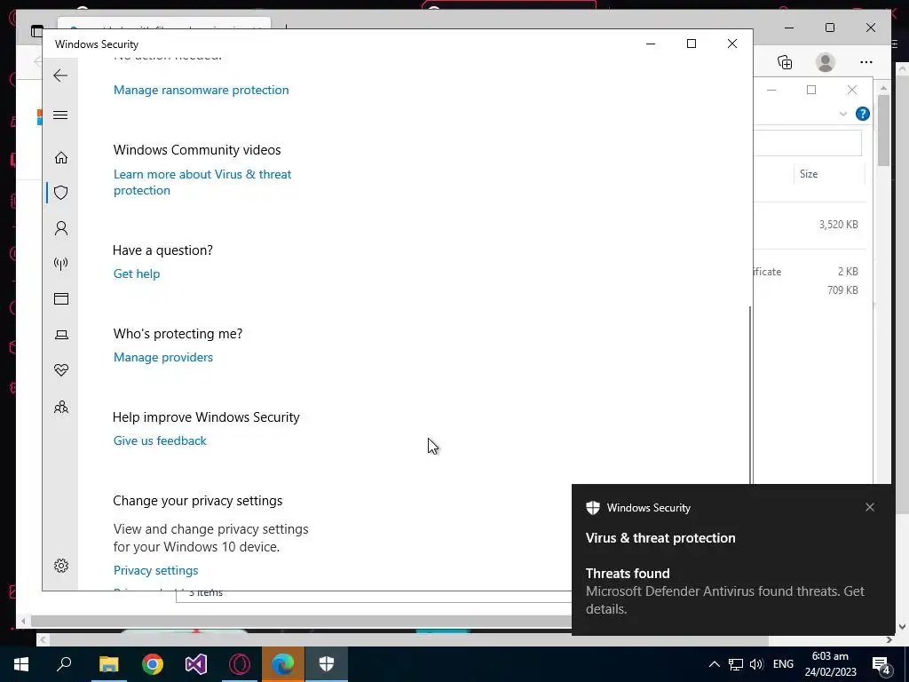Switch to Microsoft Edge in the taskbar
Screen dimensions: 909x682
283,664
